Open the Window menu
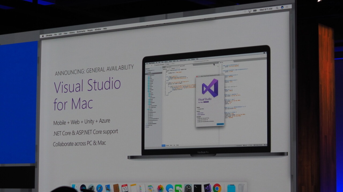 tap(98, 29)
